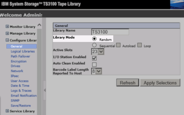The image size is (184, 115).
Task: Open Logical Libraries settings
Action: coord(23,51)
